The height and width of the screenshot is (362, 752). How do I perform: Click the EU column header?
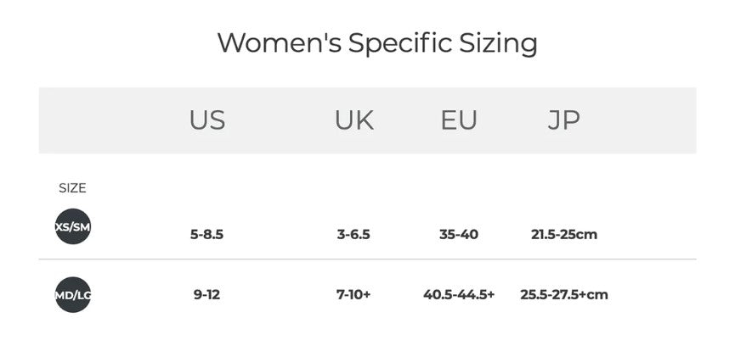tap(459, 120)
